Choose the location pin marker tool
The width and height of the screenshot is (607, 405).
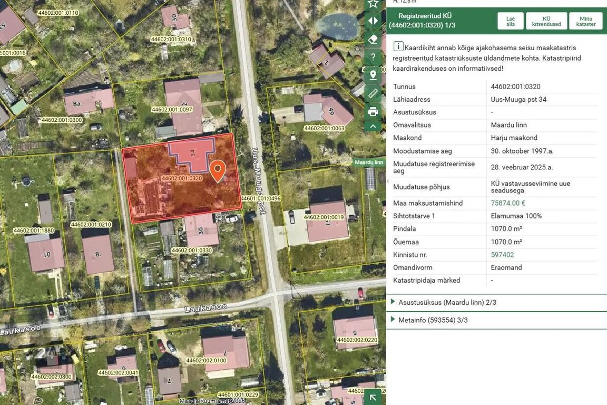[373, 75]
